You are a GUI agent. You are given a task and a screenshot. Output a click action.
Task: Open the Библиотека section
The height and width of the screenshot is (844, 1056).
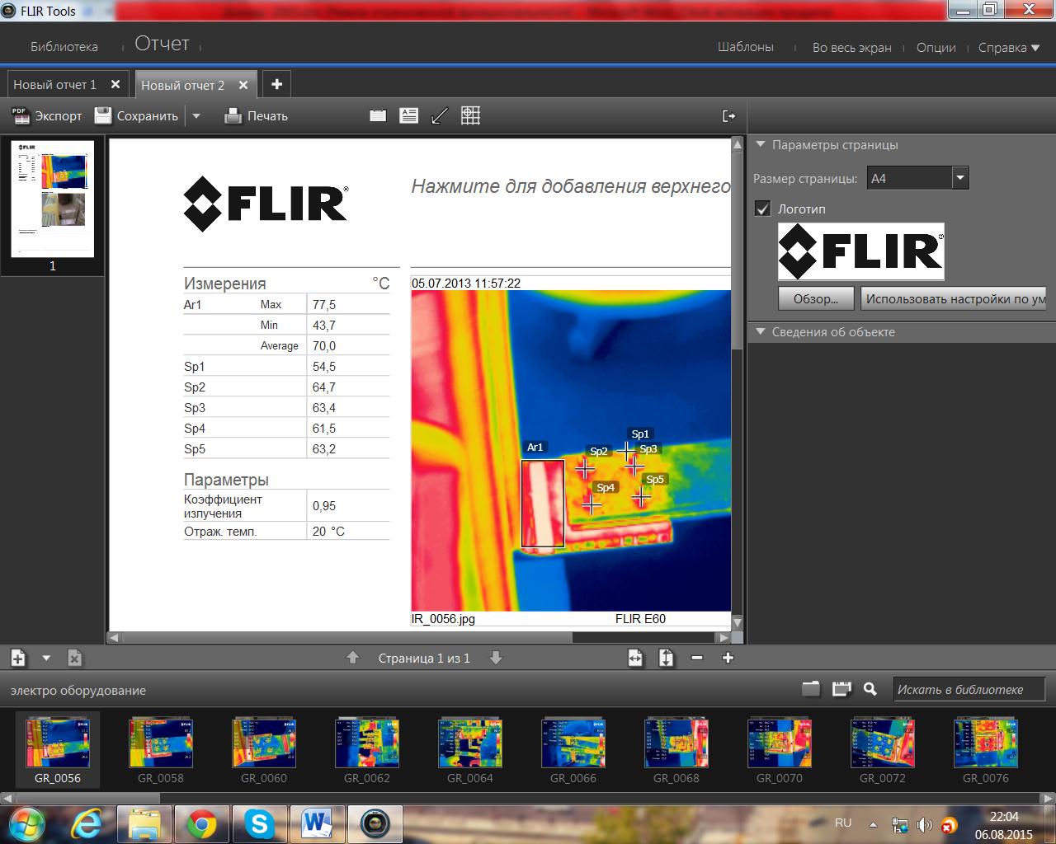[x=64, y=47]
